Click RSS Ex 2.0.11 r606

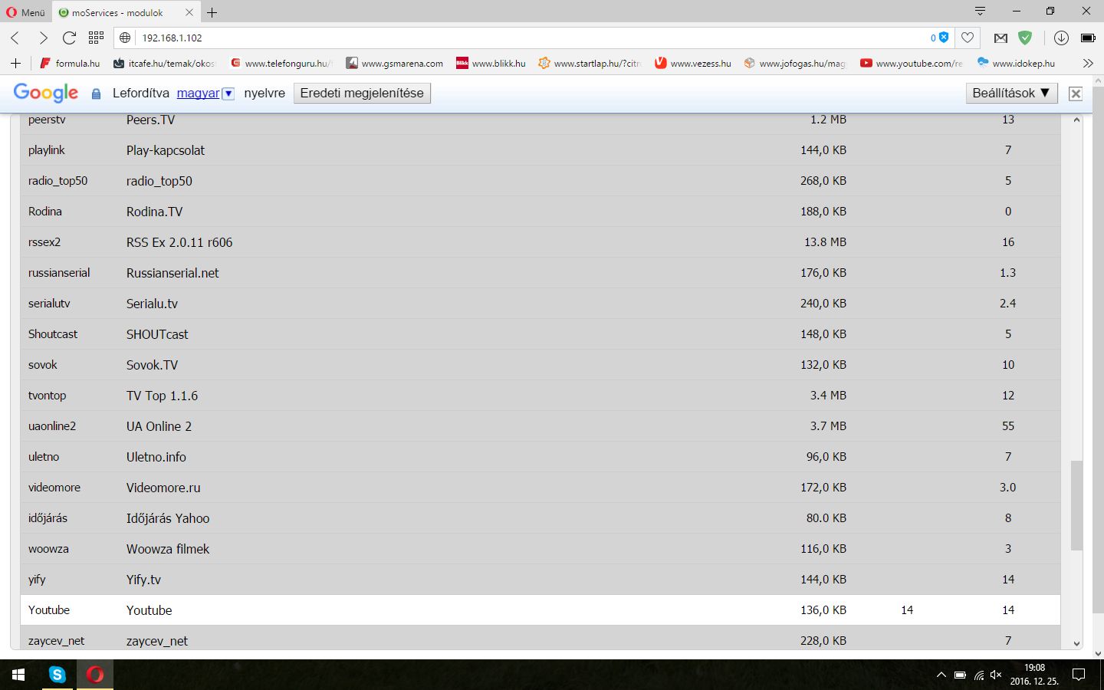179,242
